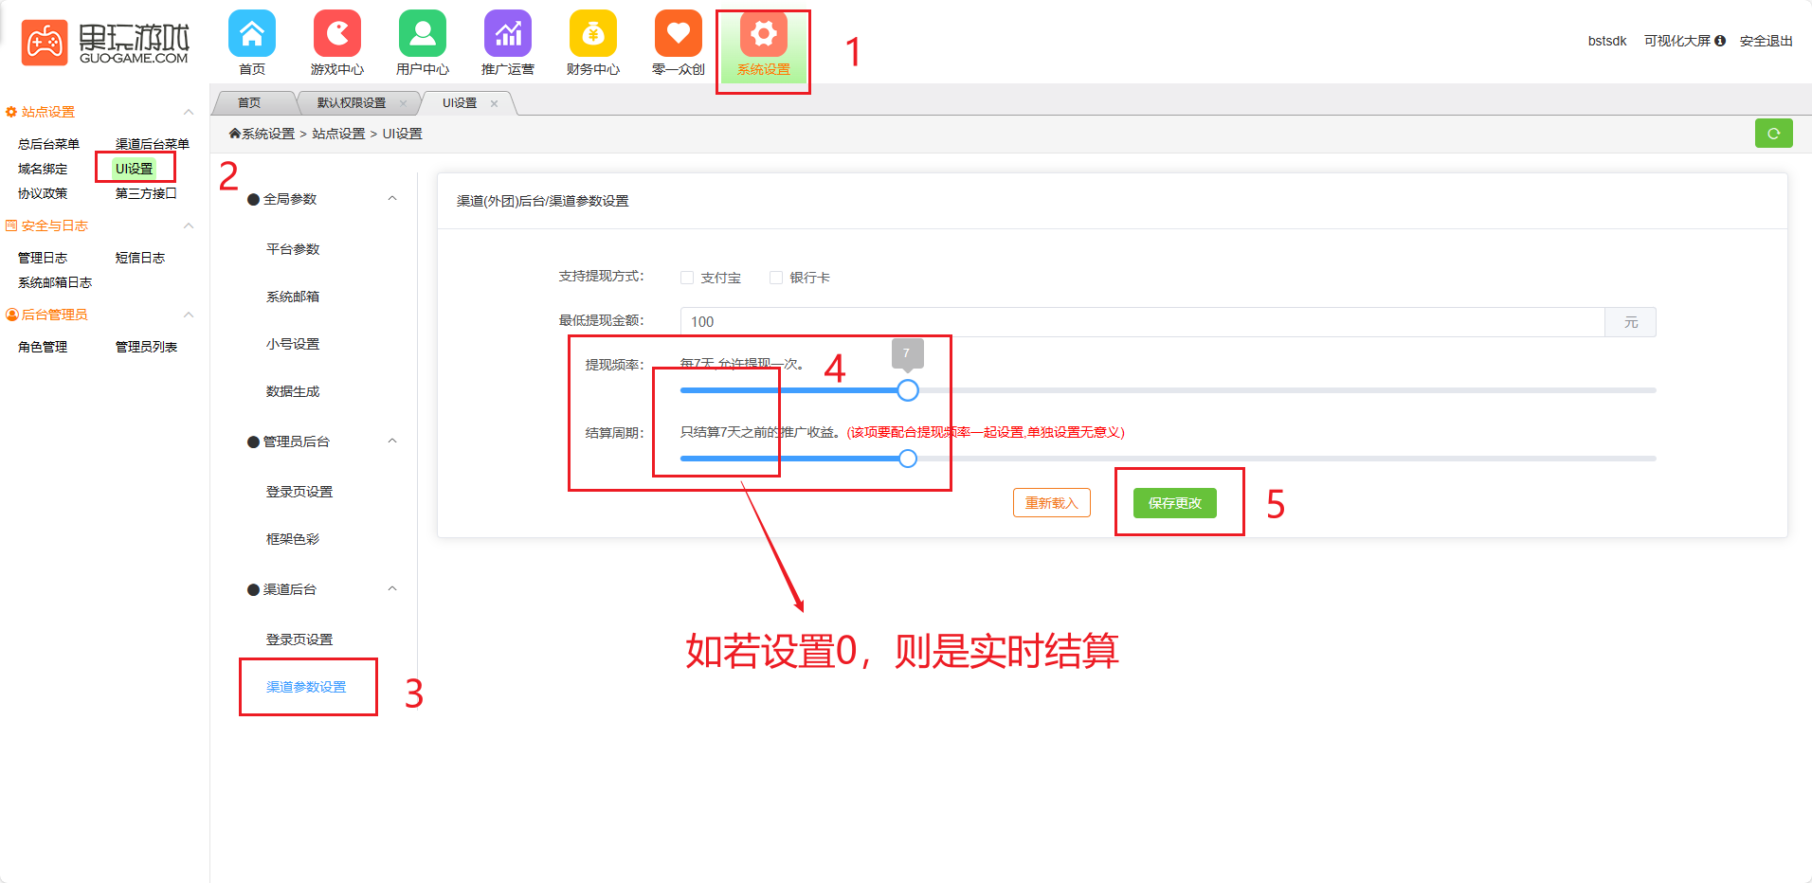Open the 推广运营 chart icon
The width and height of the screenshot is (1812, 883).
(508, 34)
